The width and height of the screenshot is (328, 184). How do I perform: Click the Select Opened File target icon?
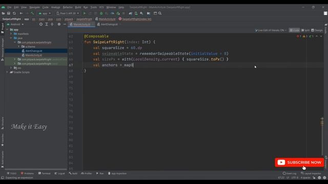click(x=41, y=25)
